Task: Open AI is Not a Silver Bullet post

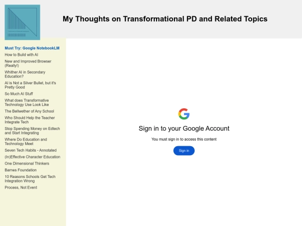Action: pos(30,85)
